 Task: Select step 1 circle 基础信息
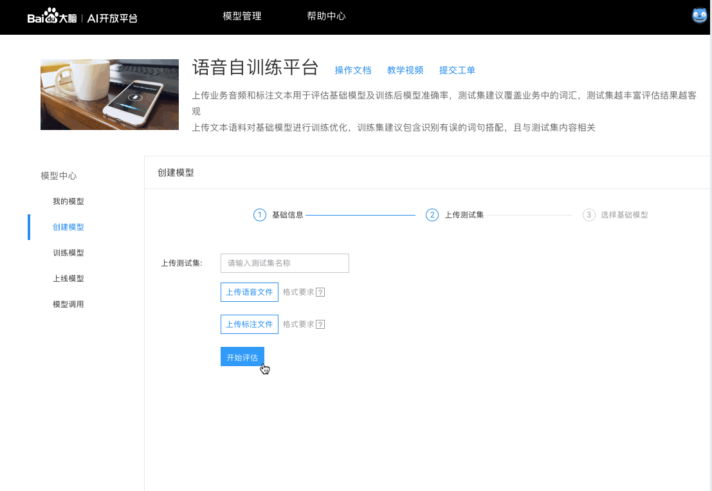(260, 215)
